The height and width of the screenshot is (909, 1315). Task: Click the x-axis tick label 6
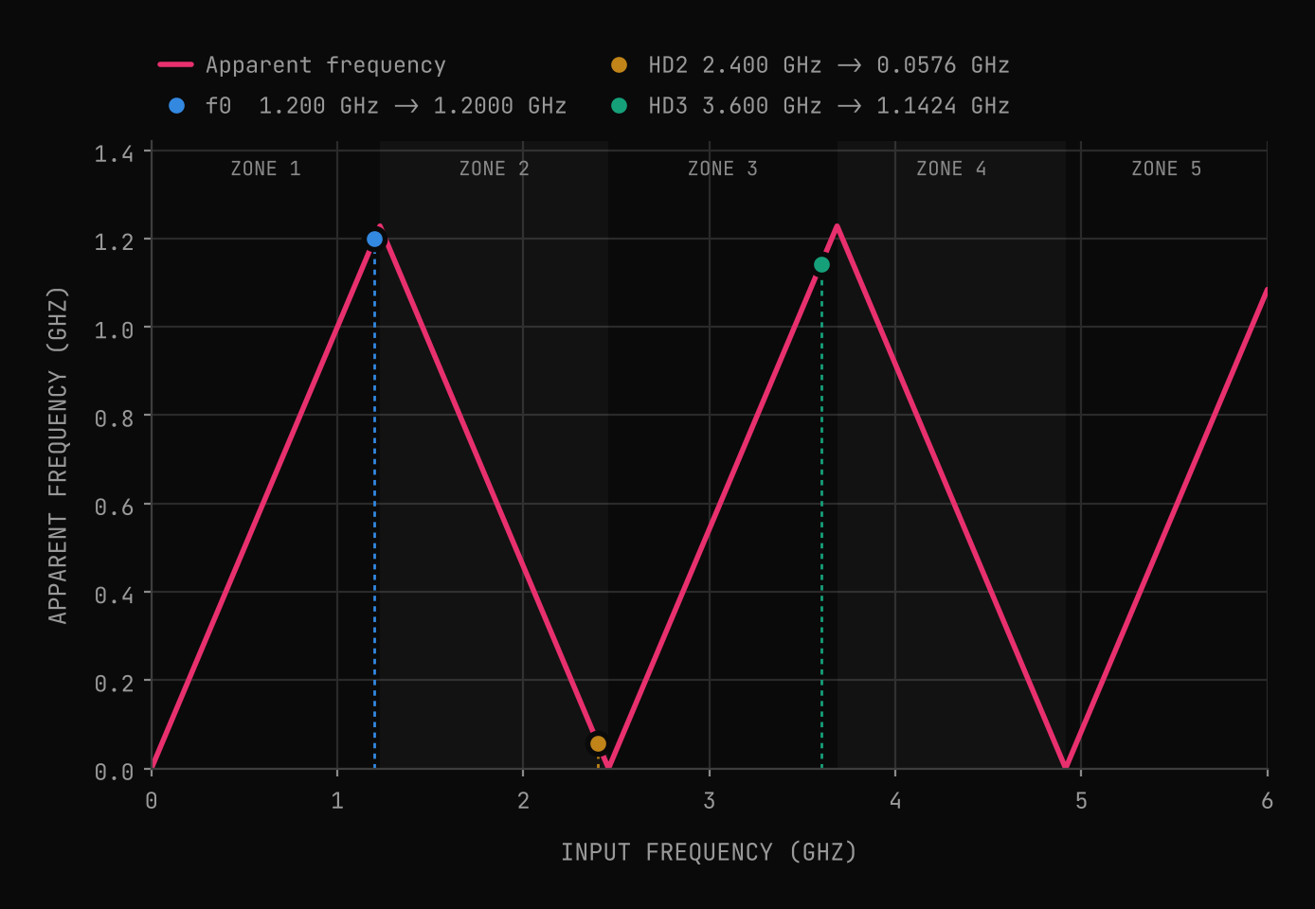(1267, 801)
